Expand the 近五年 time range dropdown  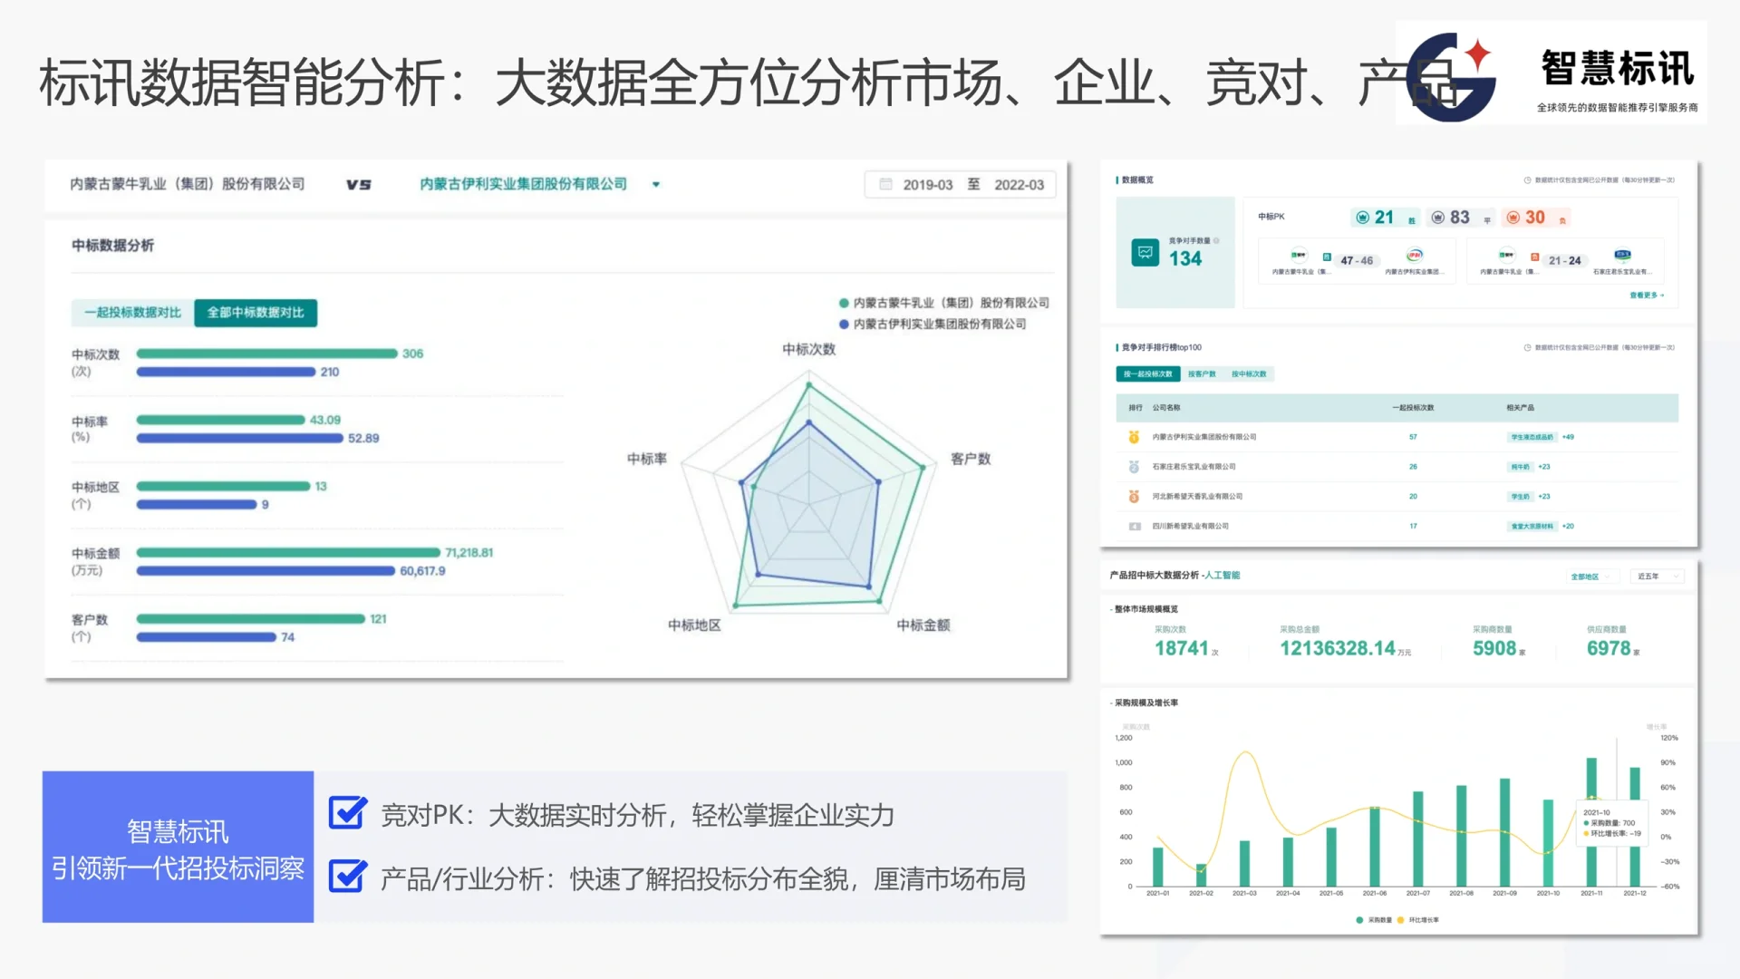(x=1657, y=577)
